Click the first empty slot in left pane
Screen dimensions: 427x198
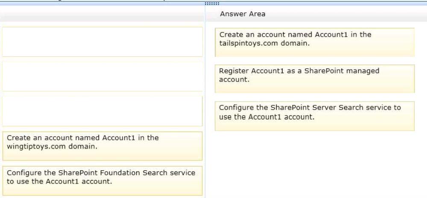click(x=102, y=42)
